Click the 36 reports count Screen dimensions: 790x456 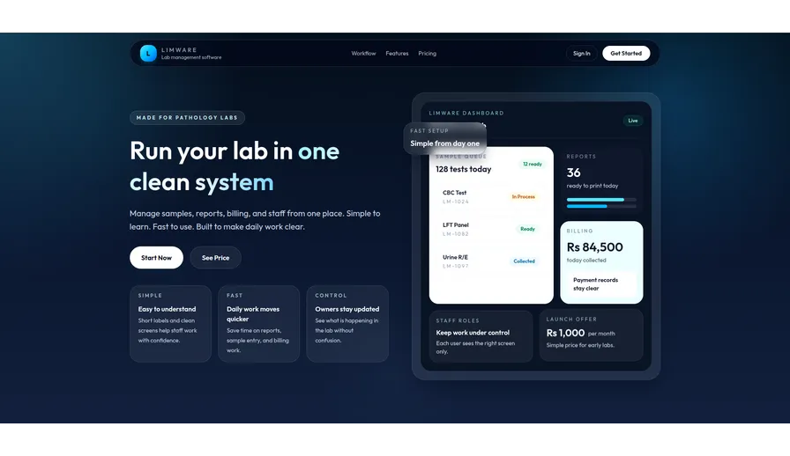coord(573,173)
